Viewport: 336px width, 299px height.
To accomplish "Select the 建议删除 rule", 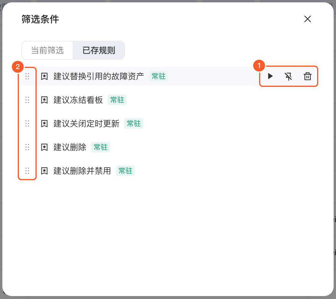I will pos(70,147).
